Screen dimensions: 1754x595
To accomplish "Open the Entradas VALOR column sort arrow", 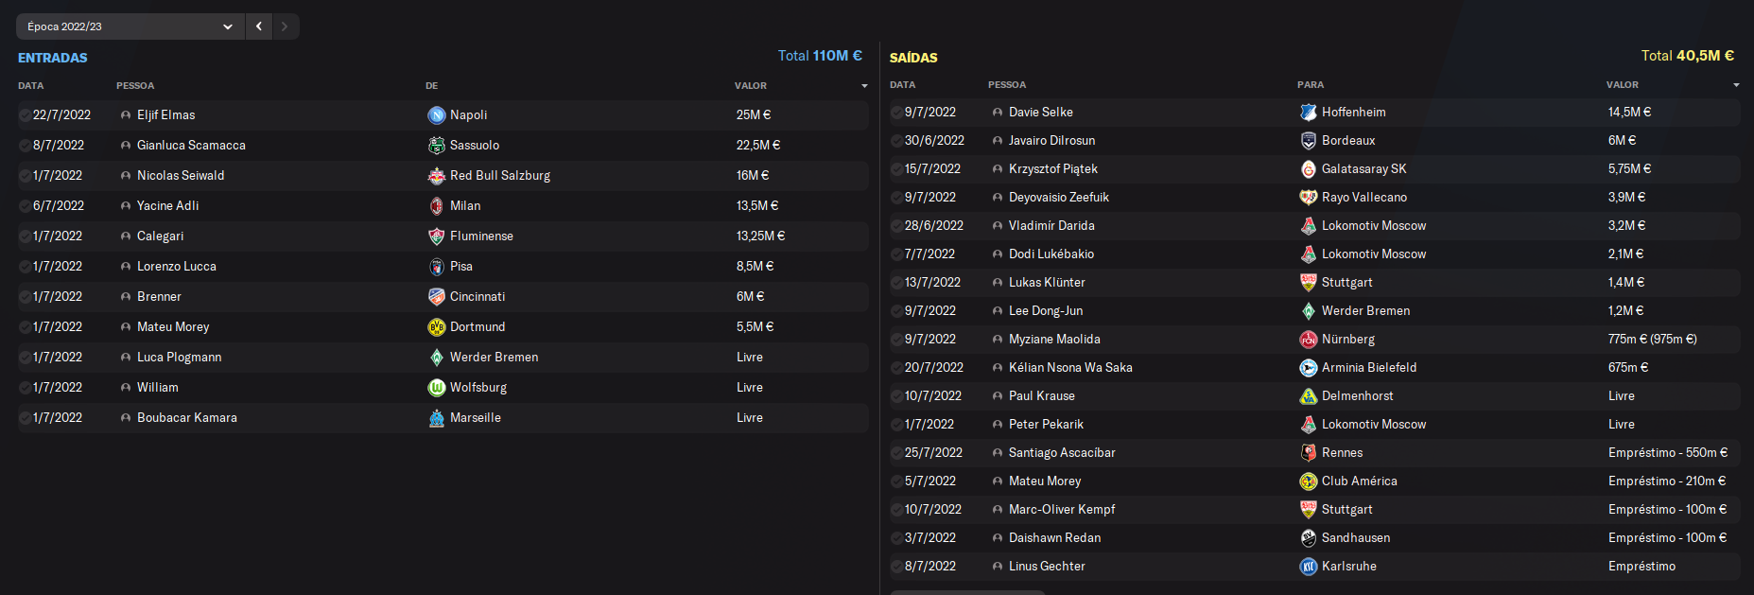I will 864,86.
